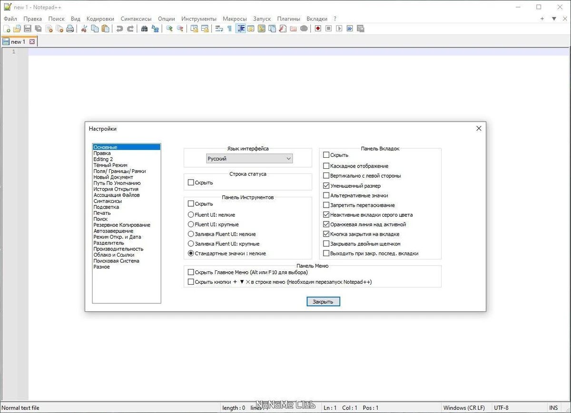Click the ▼ tab list arrow in the menu bar
Viewport: 571px width, 413px height.
pyautogui.click(x=554, y=19)
